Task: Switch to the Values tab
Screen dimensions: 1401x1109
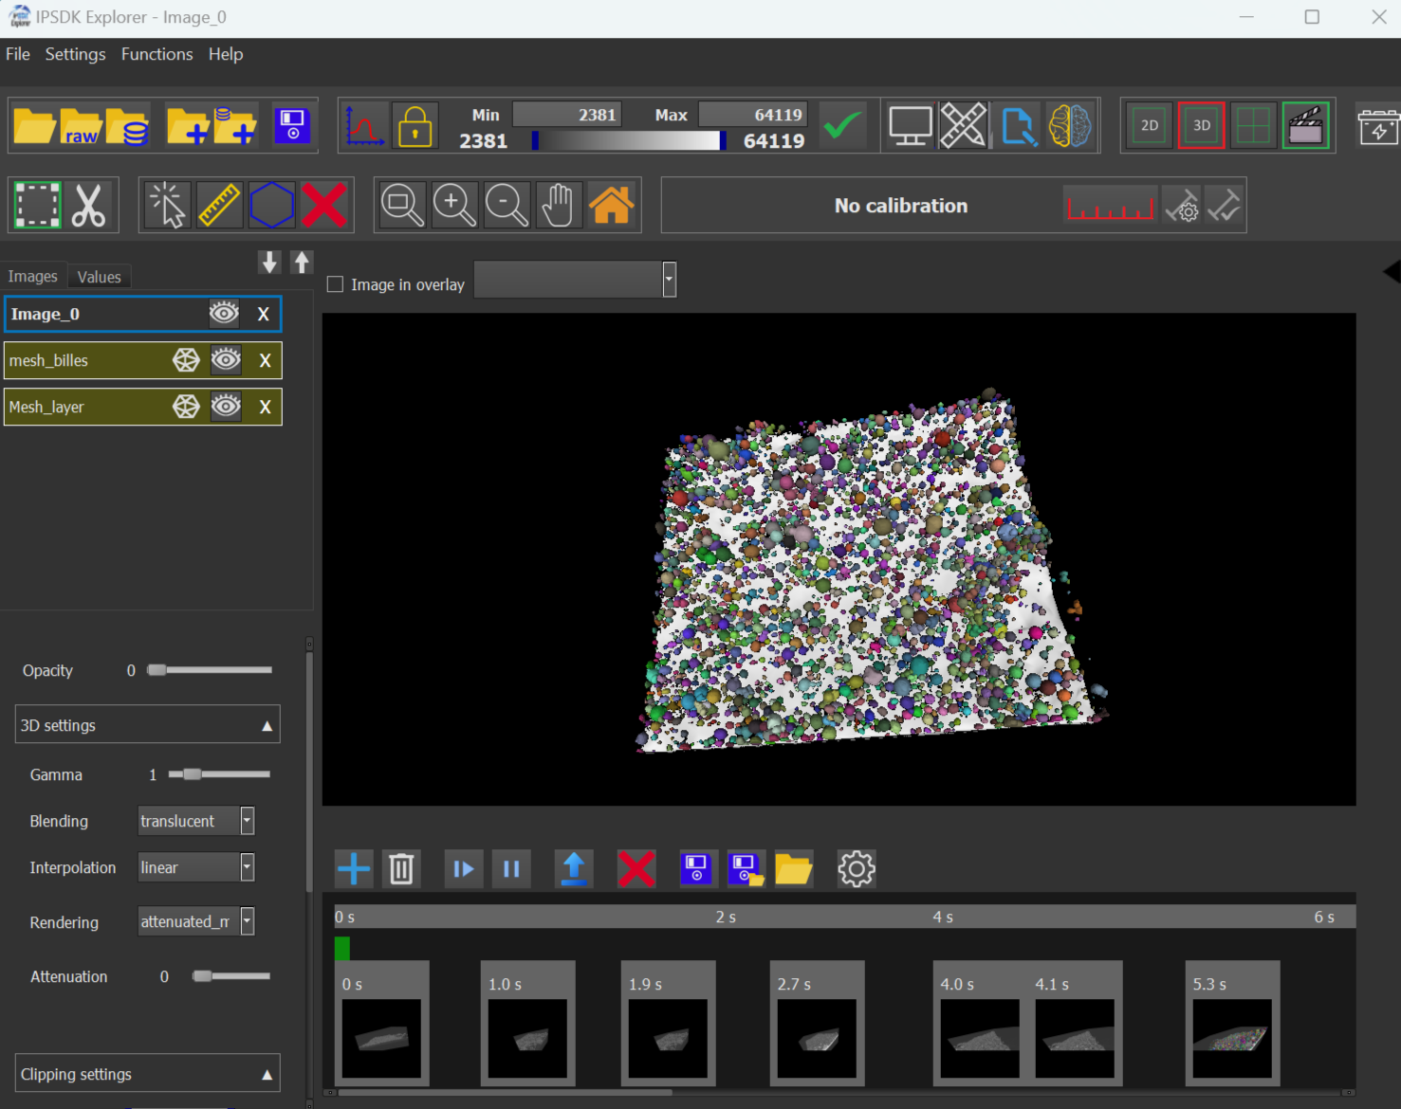Action: (x=99, y=277)
